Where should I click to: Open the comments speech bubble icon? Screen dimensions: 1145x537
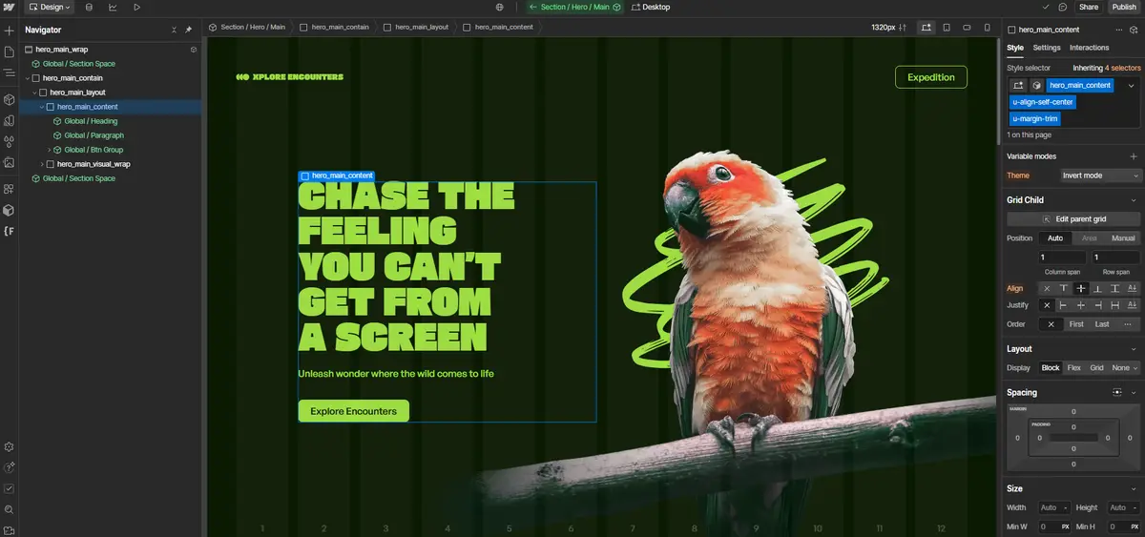[x=1062, y=7]
